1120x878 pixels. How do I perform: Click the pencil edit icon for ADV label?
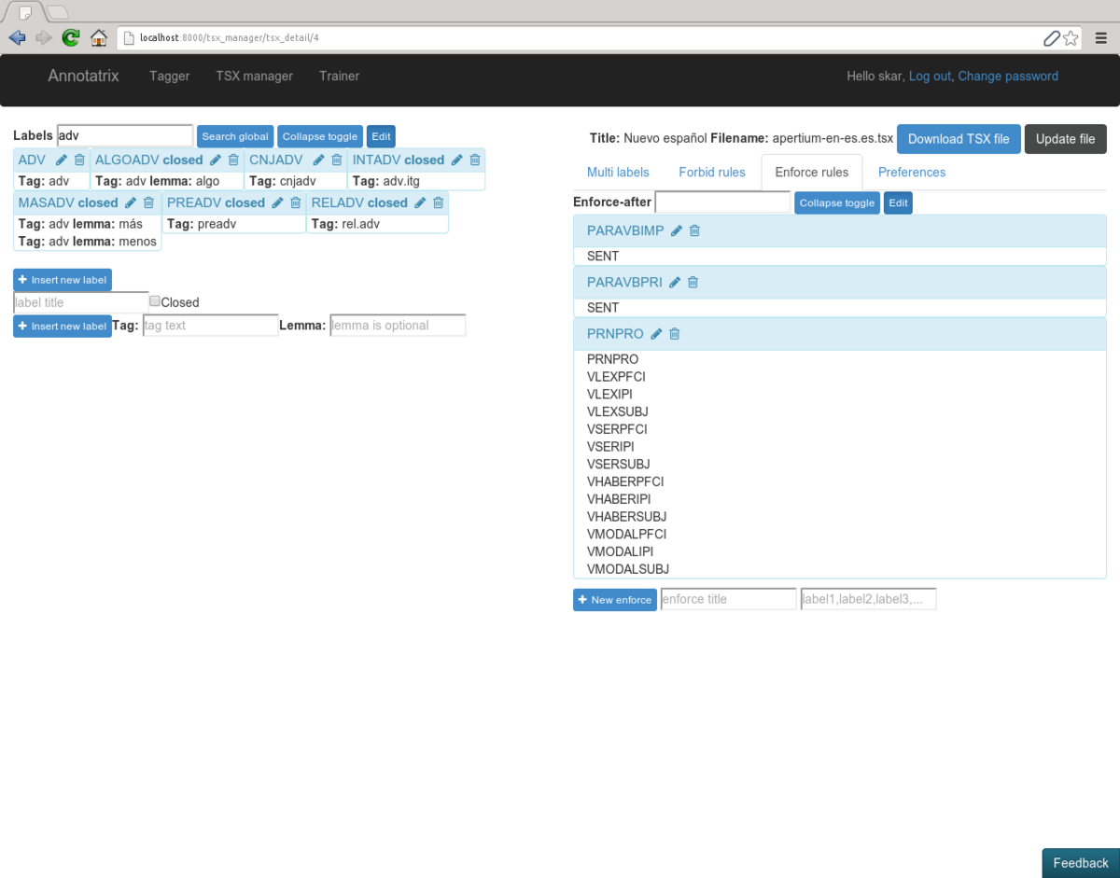pos(62,160)
